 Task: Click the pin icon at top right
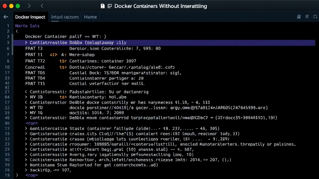click(307, 17)
